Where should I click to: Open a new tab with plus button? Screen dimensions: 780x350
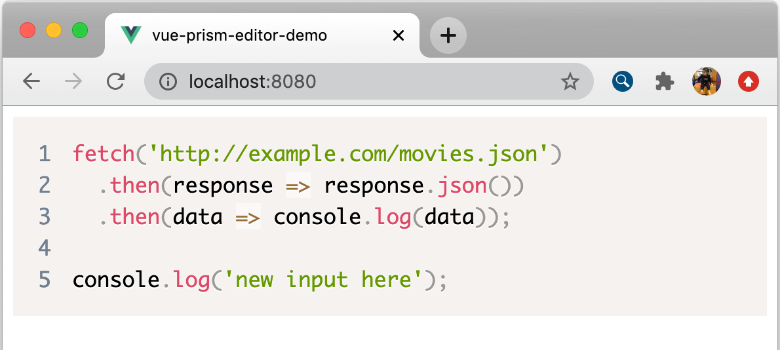448,35
